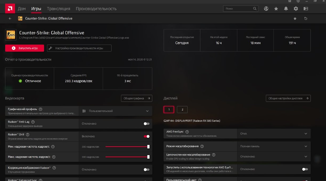Viewport: 326px width, 181px height.
Task: Open the web browser globe icon
Action: point(266,8)
